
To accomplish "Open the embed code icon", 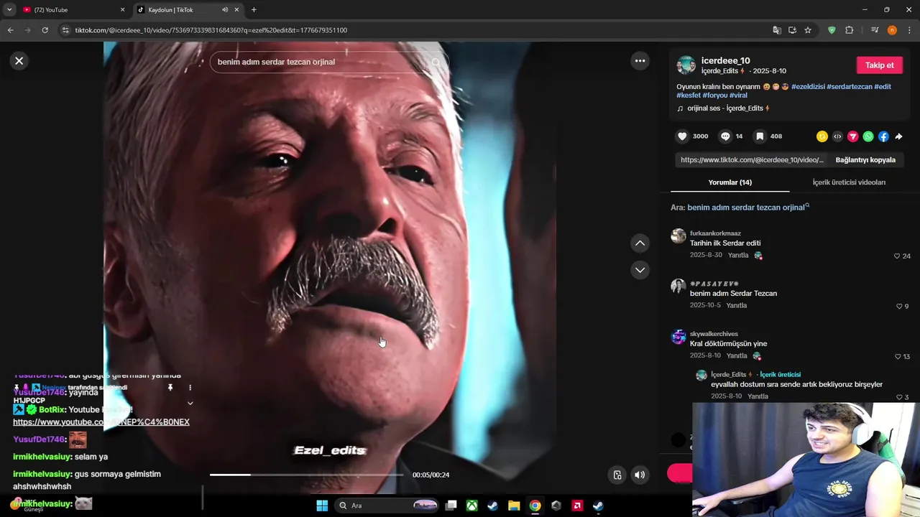I will [x=837, y=136].
